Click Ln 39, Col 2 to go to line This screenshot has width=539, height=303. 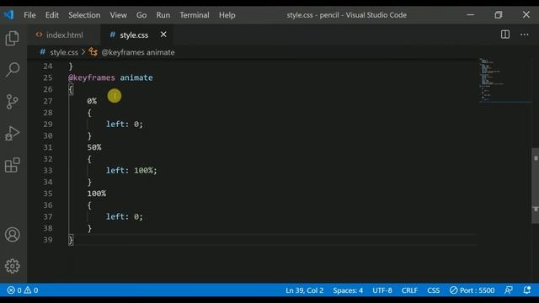[x=305, y=290]
